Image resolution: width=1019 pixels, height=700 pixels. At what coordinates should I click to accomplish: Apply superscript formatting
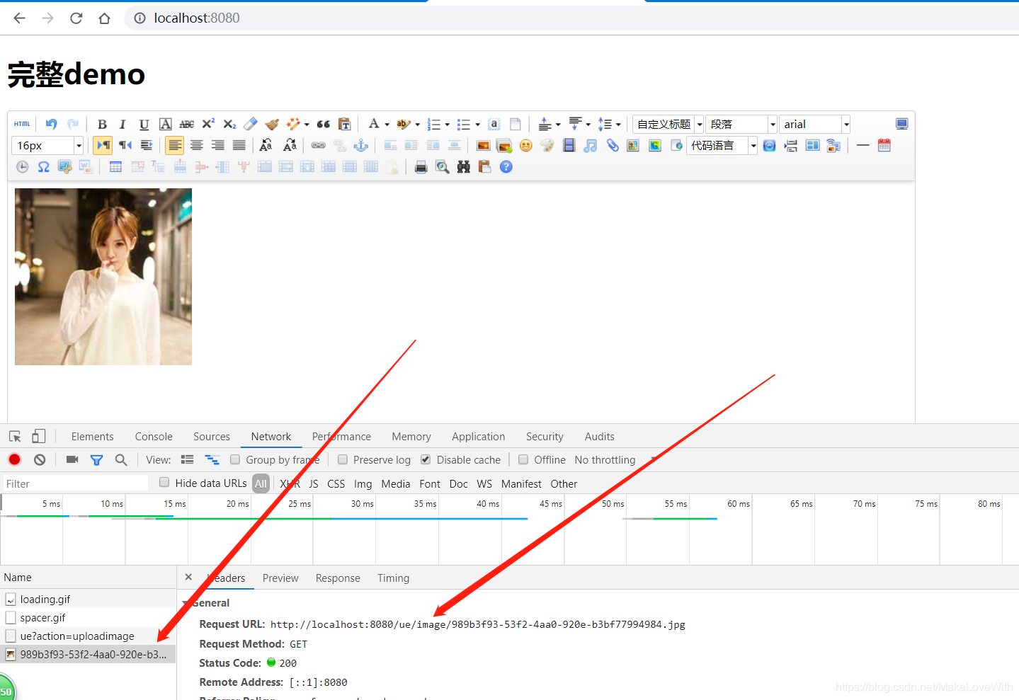click(x=208, y=124)
